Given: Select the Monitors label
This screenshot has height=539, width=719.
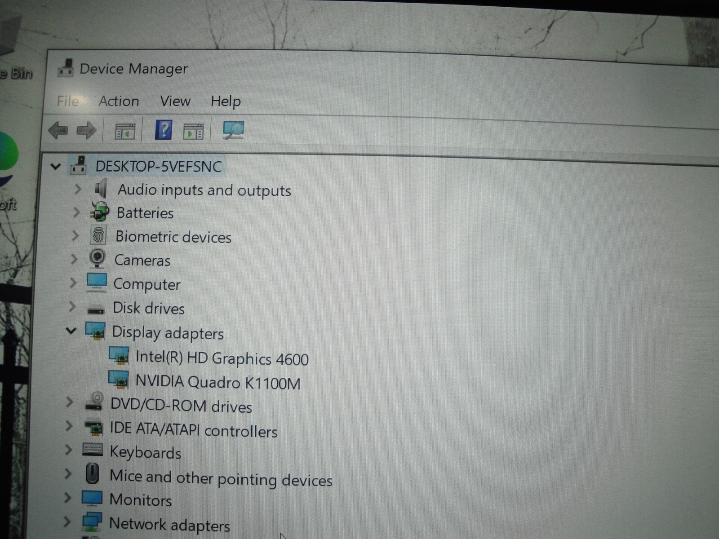Looking at the screenshot, I should click(141, 500).
